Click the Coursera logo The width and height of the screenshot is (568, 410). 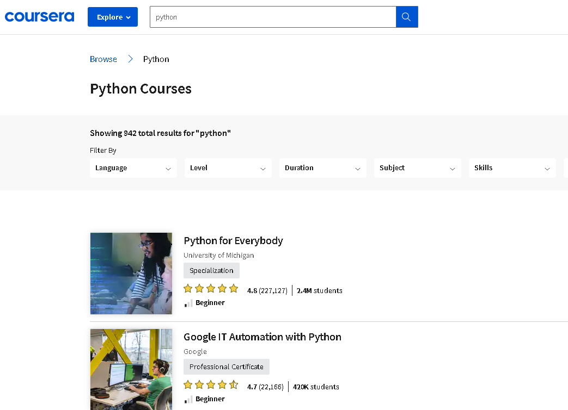(x=39, y=17)
